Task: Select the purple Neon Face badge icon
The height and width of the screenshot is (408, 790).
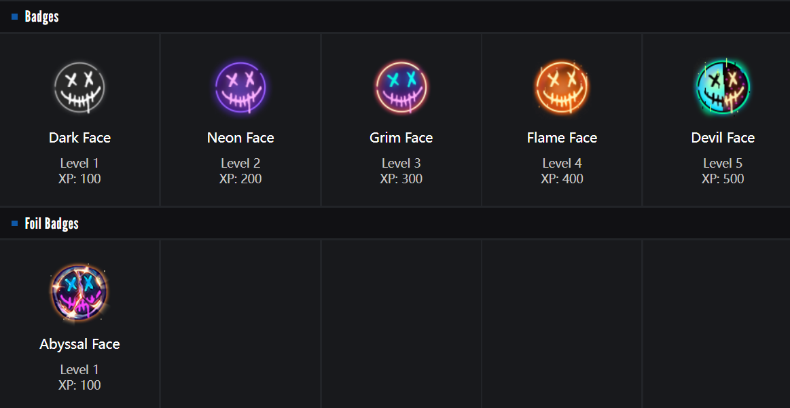Action: pyautogui.click(x=240, y=88)
